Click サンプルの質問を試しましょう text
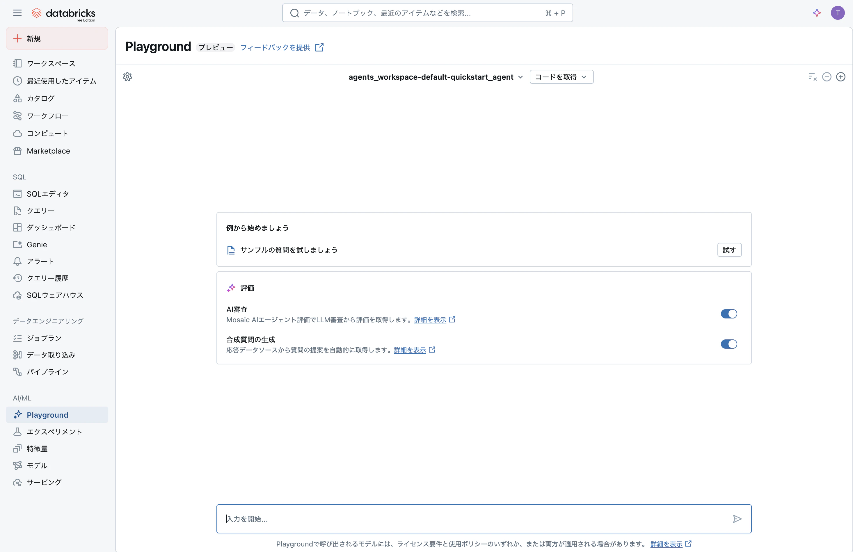The image size is (853, 552). 289,250
